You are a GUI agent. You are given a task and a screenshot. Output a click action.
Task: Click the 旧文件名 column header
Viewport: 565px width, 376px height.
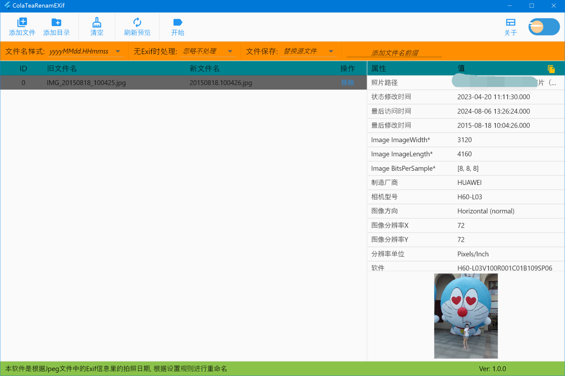click(x=62, y=69)
